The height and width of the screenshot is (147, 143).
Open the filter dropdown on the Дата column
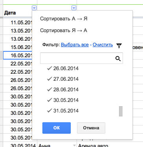tap(34, 8)
